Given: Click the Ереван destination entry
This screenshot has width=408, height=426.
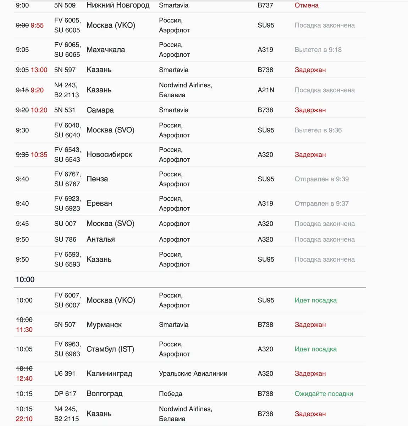Looking at the screenshot, I should point(99,203).
